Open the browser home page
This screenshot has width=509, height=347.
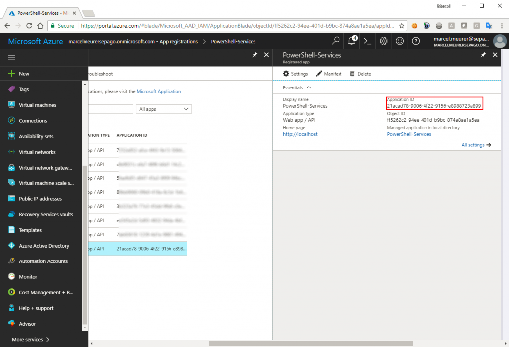click(40, 26)
